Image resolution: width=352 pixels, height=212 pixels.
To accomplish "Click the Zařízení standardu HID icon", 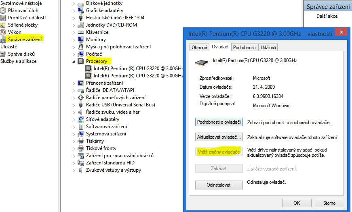I will pos(81,163).
